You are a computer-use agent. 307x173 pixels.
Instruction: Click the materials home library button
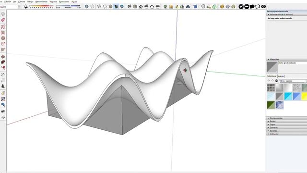click(x=276, y=81)
